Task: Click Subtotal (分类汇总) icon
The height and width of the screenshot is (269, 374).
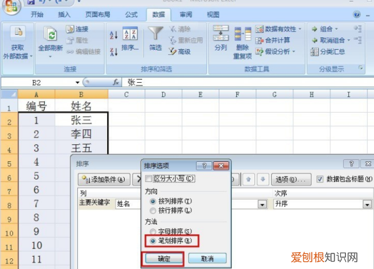Action: (x=314, y=52)
